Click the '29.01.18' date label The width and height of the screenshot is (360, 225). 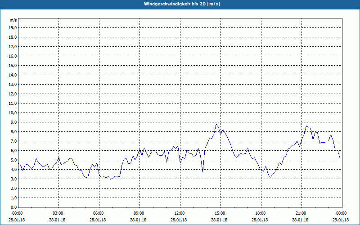tap(341, 220)
